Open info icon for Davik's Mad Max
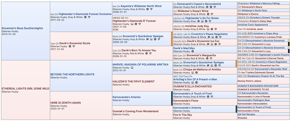 193,51
